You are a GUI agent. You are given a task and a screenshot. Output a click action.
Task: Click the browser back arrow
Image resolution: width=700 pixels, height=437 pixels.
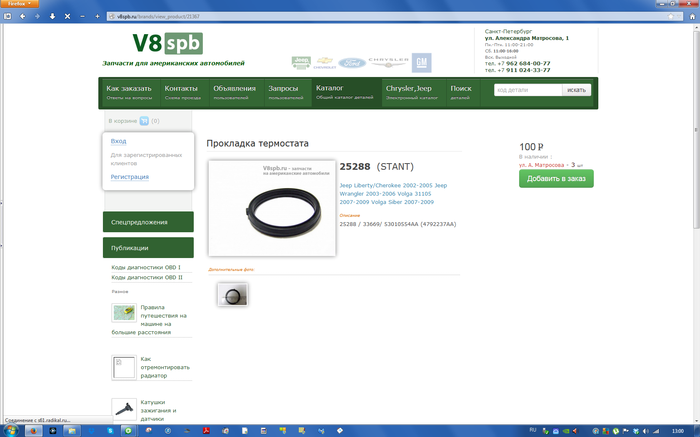coord(22,16)
